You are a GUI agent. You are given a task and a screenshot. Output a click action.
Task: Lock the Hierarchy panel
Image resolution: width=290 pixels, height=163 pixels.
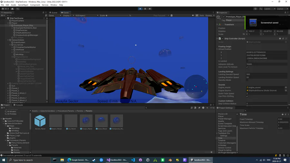point(43,13)
